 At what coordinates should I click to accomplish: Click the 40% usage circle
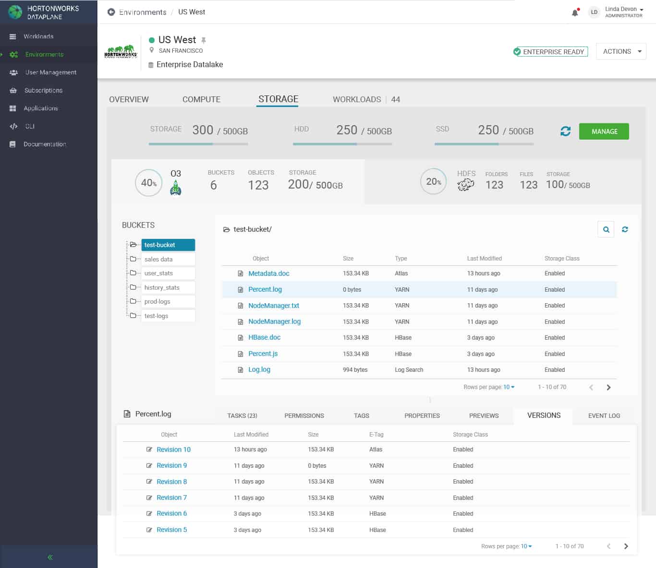click(x=149, y=183)
